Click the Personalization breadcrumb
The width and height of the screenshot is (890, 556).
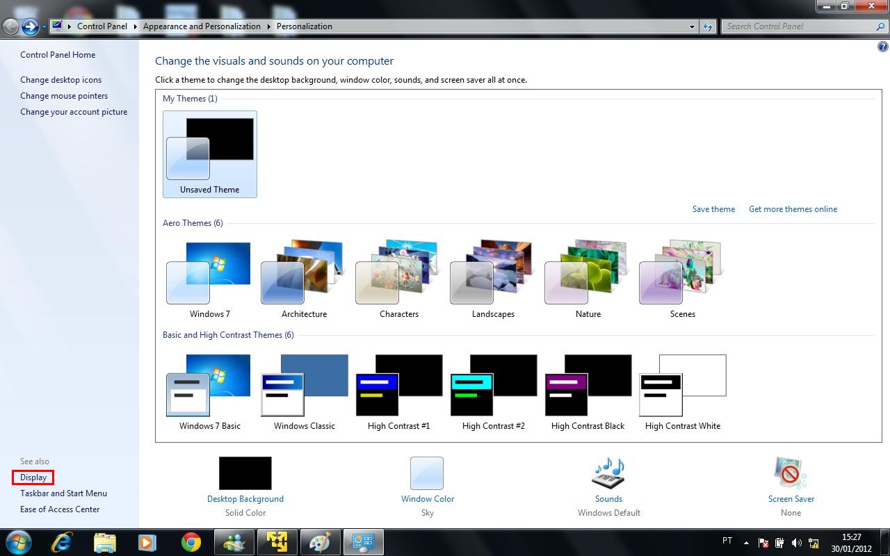[x=305, y=26]
